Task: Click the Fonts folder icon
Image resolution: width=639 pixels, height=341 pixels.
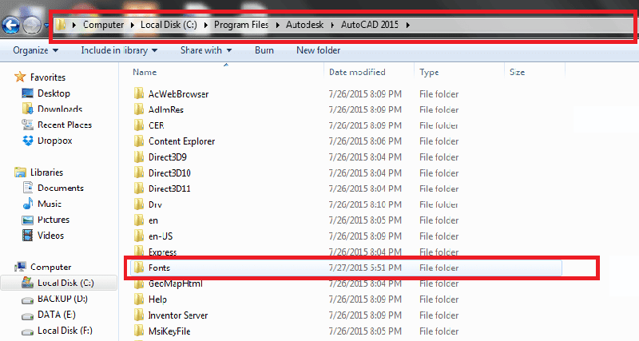Action: [x=139, y=268]
